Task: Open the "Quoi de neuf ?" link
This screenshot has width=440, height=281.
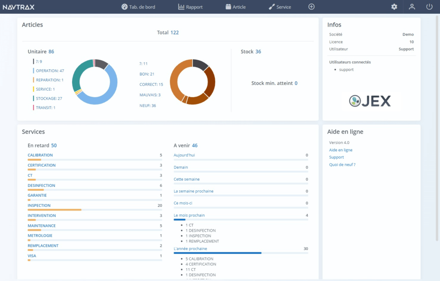Action: (x=342, y=164)
